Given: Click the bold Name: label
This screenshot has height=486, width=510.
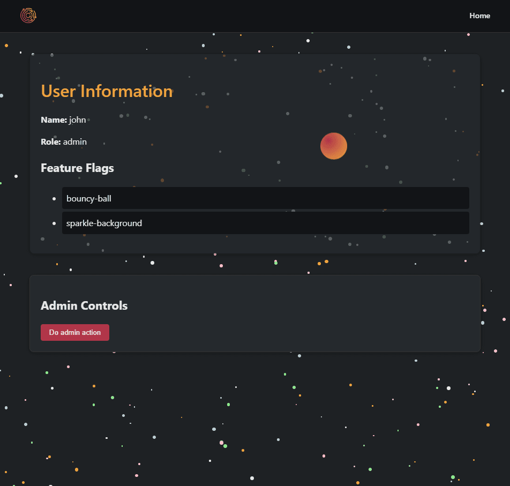Looking at the screenshot, I should coord(54,120).
